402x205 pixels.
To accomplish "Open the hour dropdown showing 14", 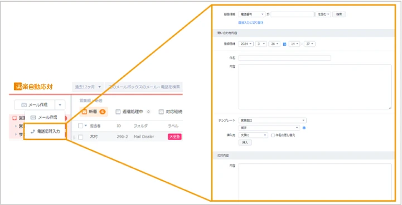I will click(x=294, y=44).
